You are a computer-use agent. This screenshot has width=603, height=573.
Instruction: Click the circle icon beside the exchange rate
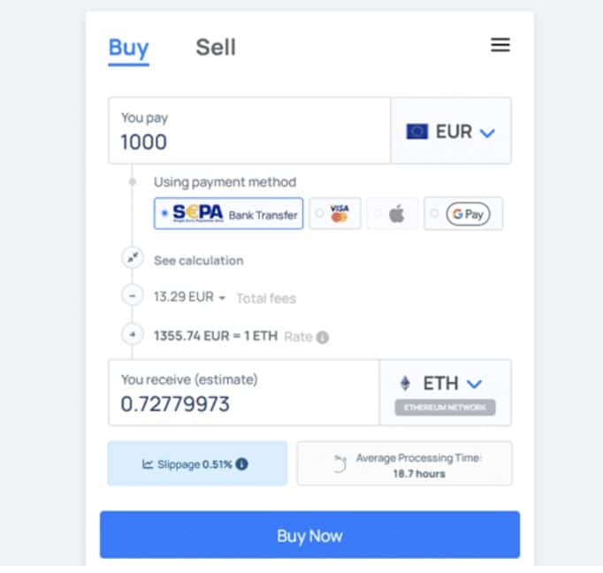pyautogui.click(x=133, y=334)
